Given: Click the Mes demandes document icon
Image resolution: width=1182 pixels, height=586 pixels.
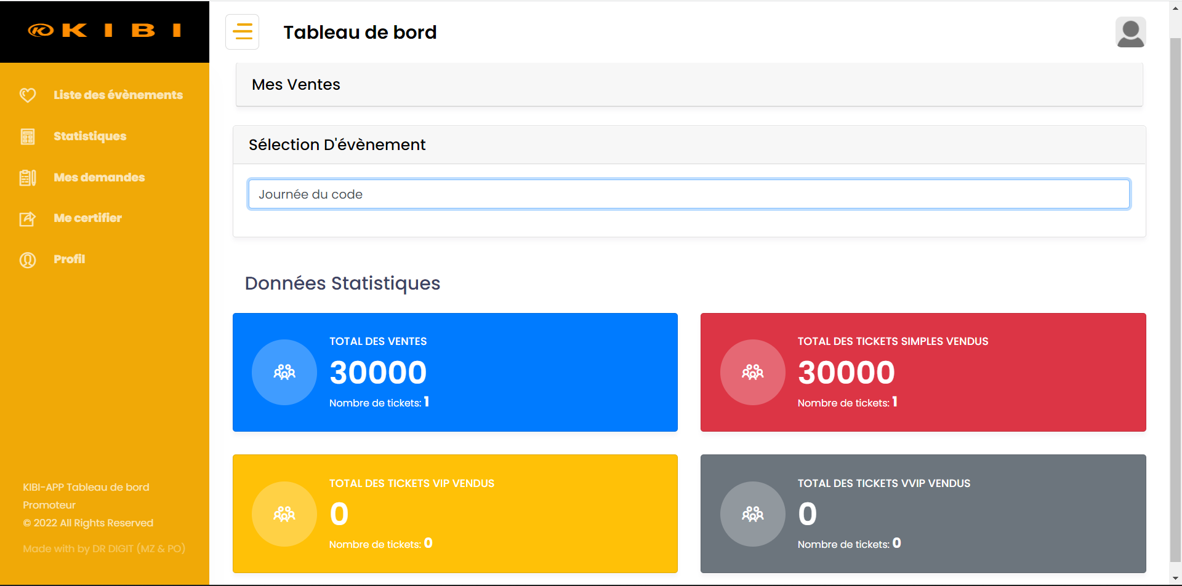Looking at the screenshot, I should pyautogui.click(x=28, y=178).
